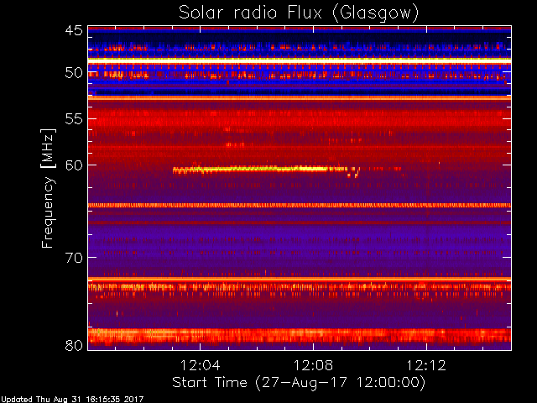537x403 pixels.
Task: Click the plot title 'Solar radio Flux (Glasgow)'
Action: click(x=299, y=13)
